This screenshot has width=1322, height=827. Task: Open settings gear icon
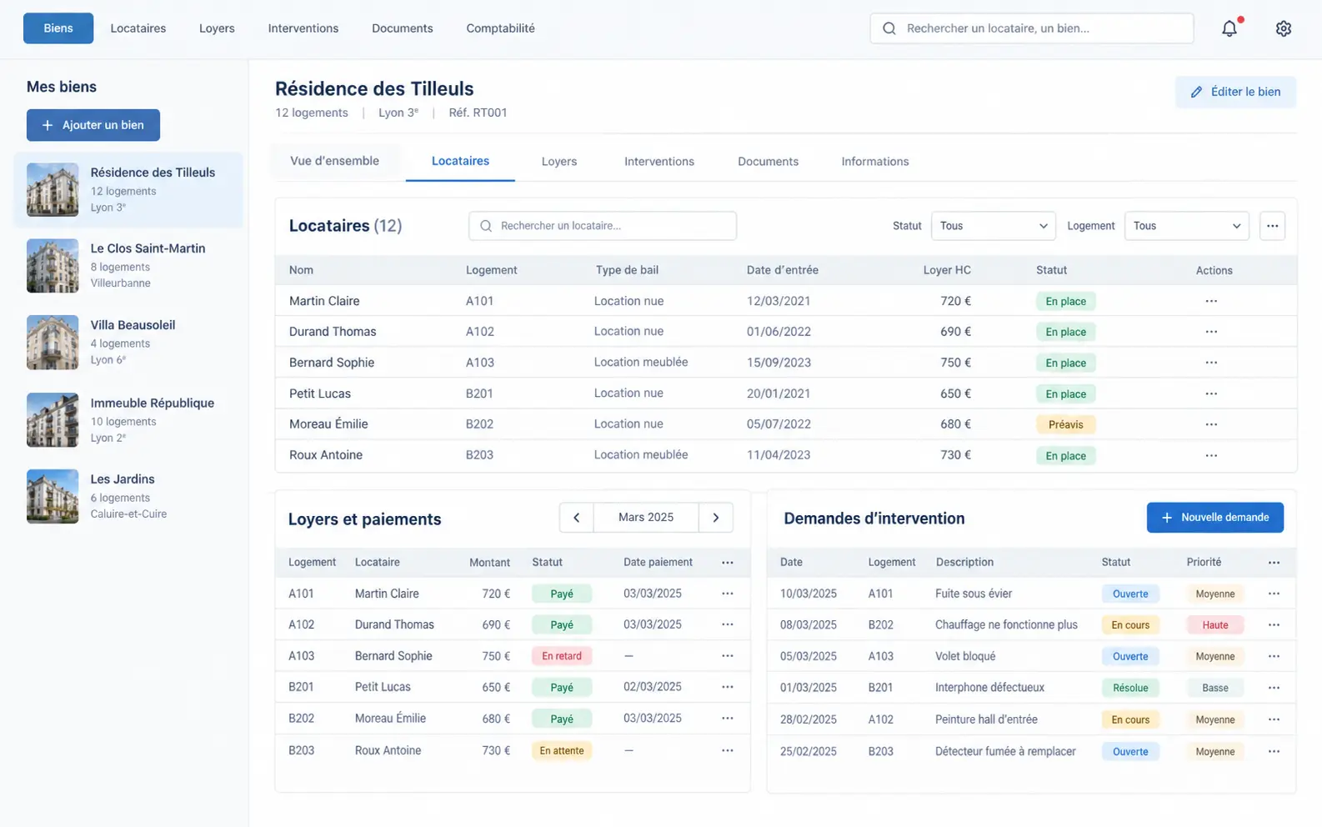(1284, 28)
